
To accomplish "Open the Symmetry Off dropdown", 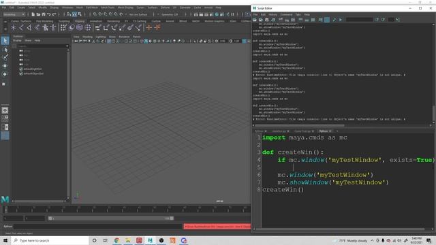I will (170, 14).
